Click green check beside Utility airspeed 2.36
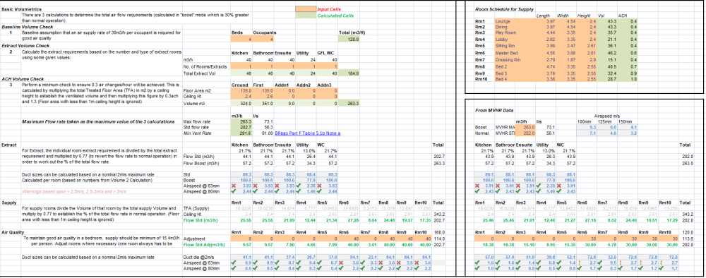706x278 pixels. [x=299, y=186]
